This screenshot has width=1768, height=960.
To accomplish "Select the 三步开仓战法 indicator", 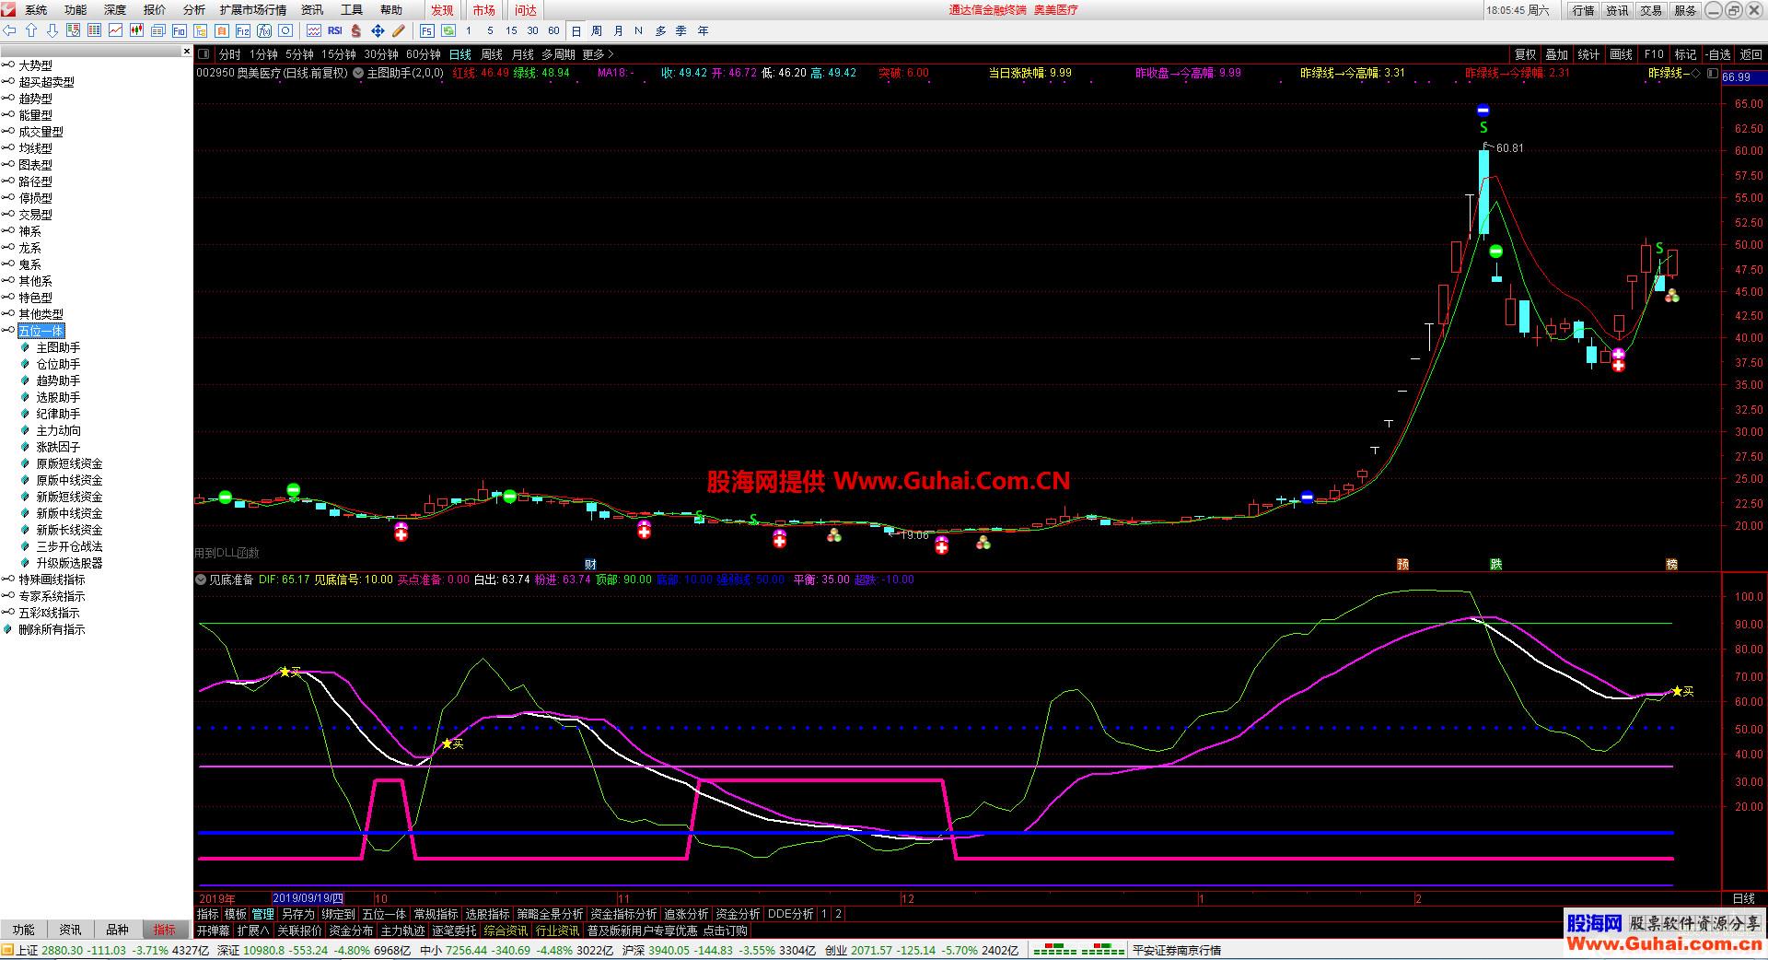I will (x=69, y=546).
